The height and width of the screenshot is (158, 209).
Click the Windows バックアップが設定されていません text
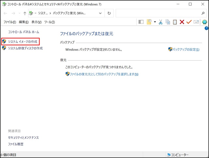coord(94,49)
